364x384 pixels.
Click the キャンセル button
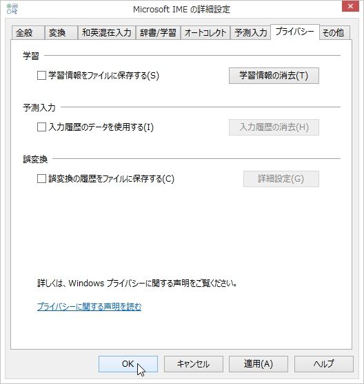pos(193,364)
